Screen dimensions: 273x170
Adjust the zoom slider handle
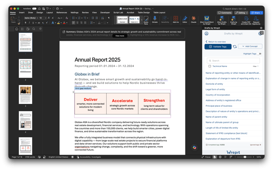tap(245, 157)
